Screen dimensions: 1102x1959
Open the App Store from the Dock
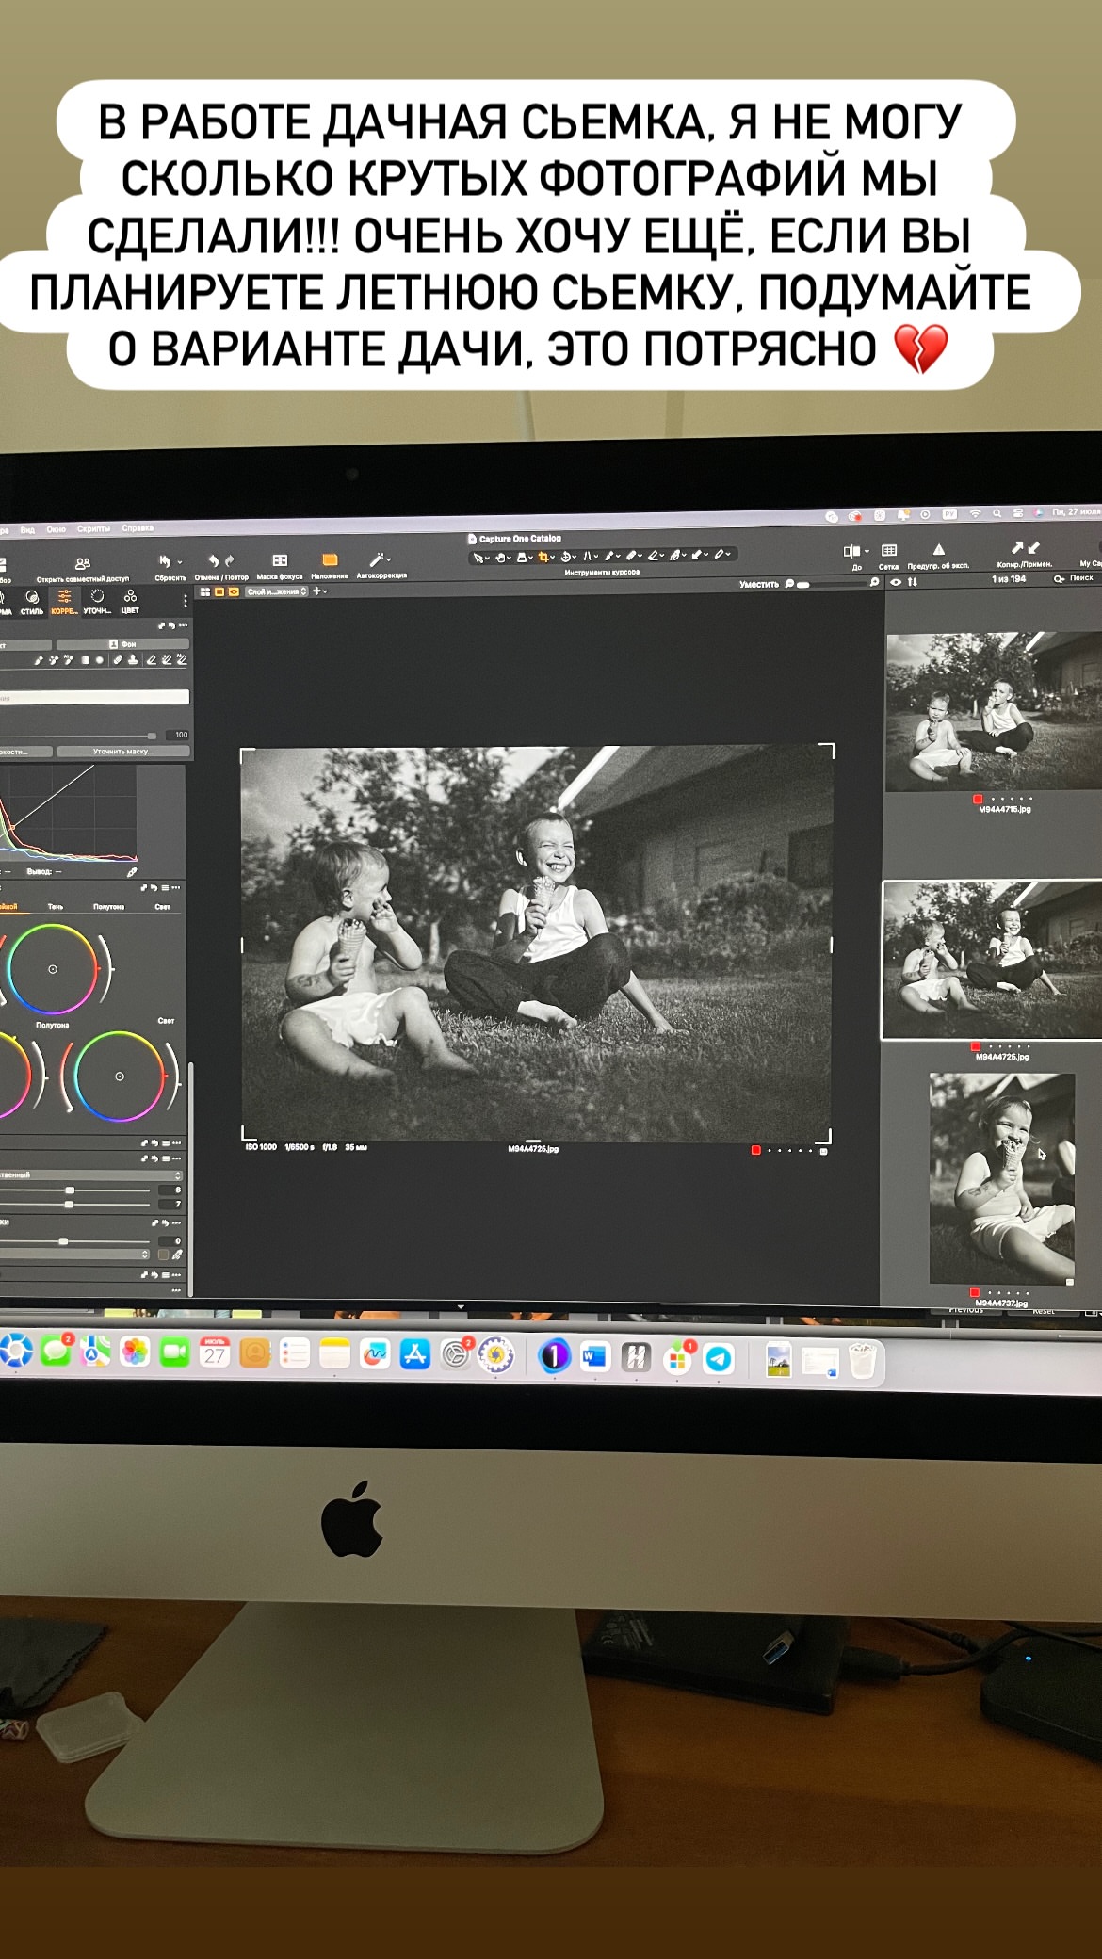[415, 1354]
